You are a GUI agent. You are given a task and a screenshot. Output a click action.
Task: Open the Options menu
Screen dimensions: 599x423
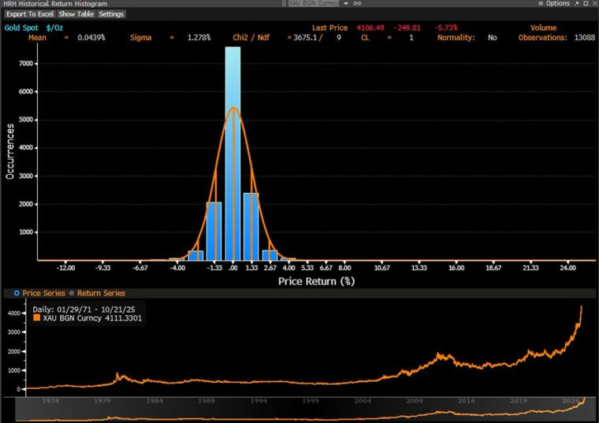click(x=557, y=3)
